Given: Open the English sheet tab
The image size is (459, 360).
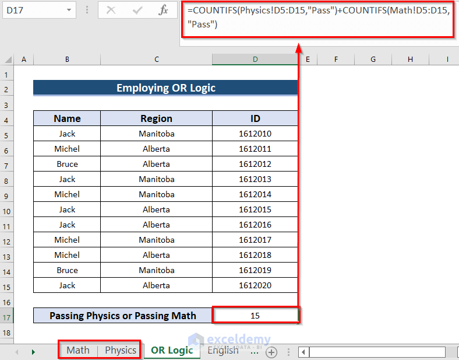Looking at the screenshot, I should pos(223,350).
